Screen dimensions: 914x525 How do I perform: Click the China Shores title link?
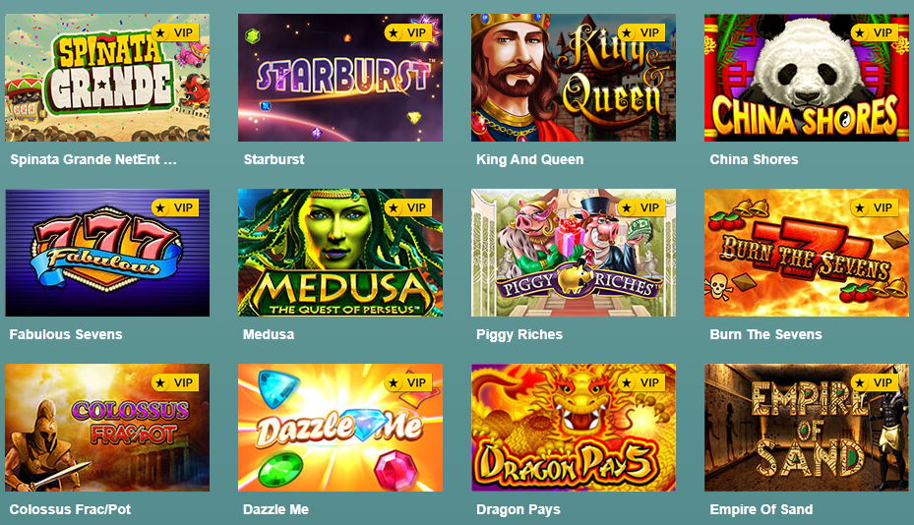754,159
